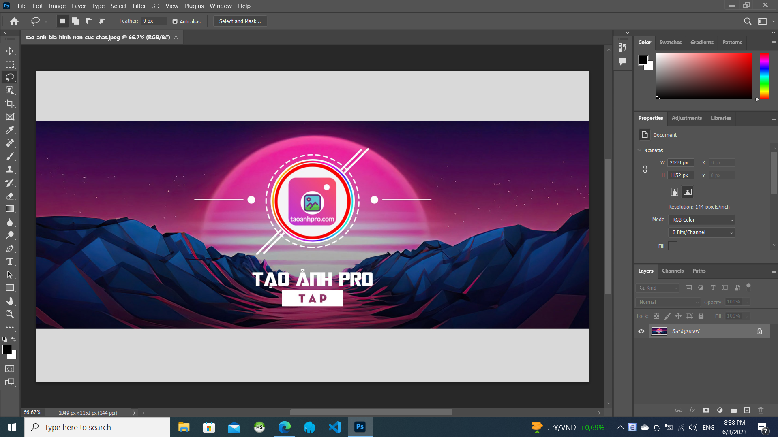Select the Rectangle shape tool

click(10, 288)
